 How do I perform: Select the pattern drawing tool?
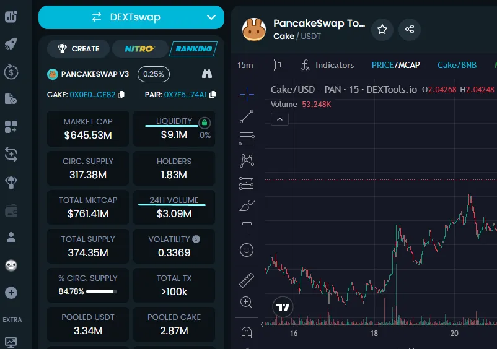[247, 161]
